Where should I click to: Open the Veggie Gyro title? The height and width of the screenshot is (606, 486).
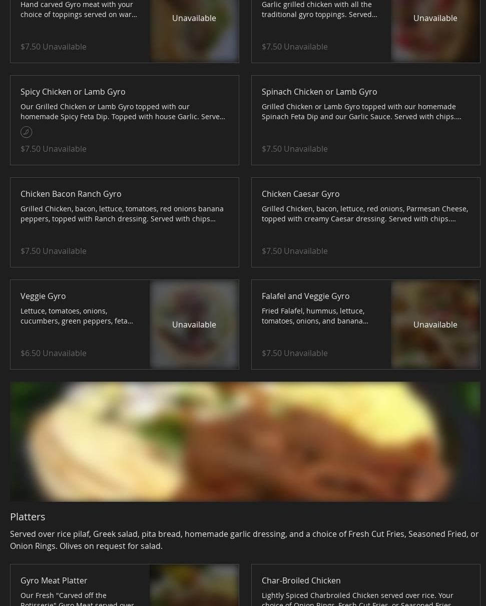pyautogui.click(x=43, y=296)
